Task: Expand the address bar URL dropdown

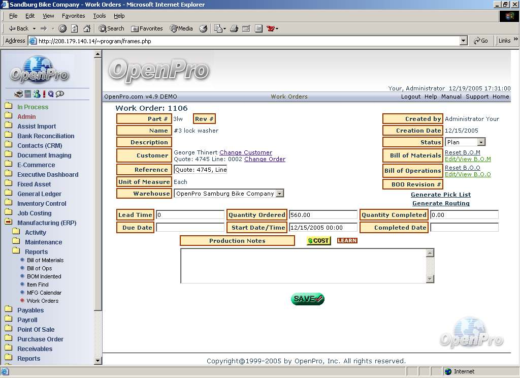Action: tap(463, 41)
